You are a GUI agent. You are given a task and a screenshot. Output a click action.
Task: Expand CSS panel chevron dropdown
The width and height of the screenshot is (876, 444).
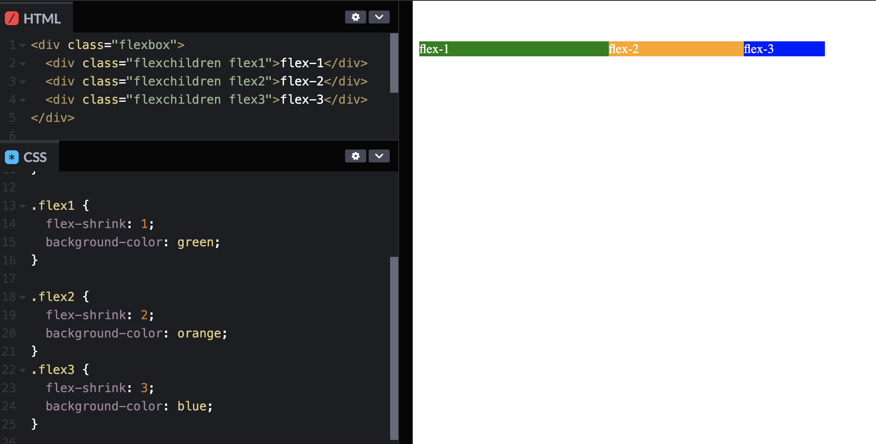point(379,156)
